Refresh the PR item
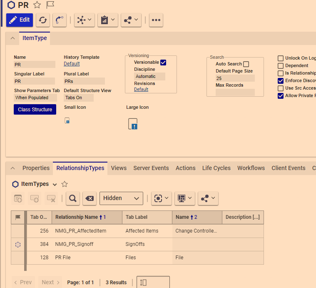 (42, 20)
